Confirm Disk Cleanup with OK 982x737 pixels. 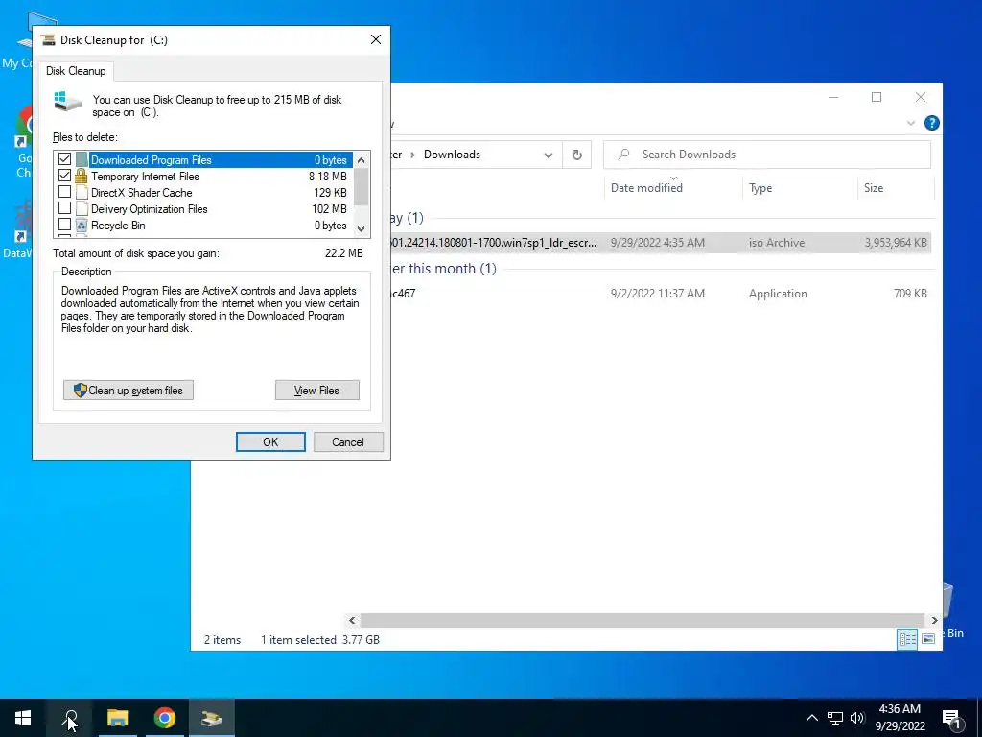(x=270, y=441)
